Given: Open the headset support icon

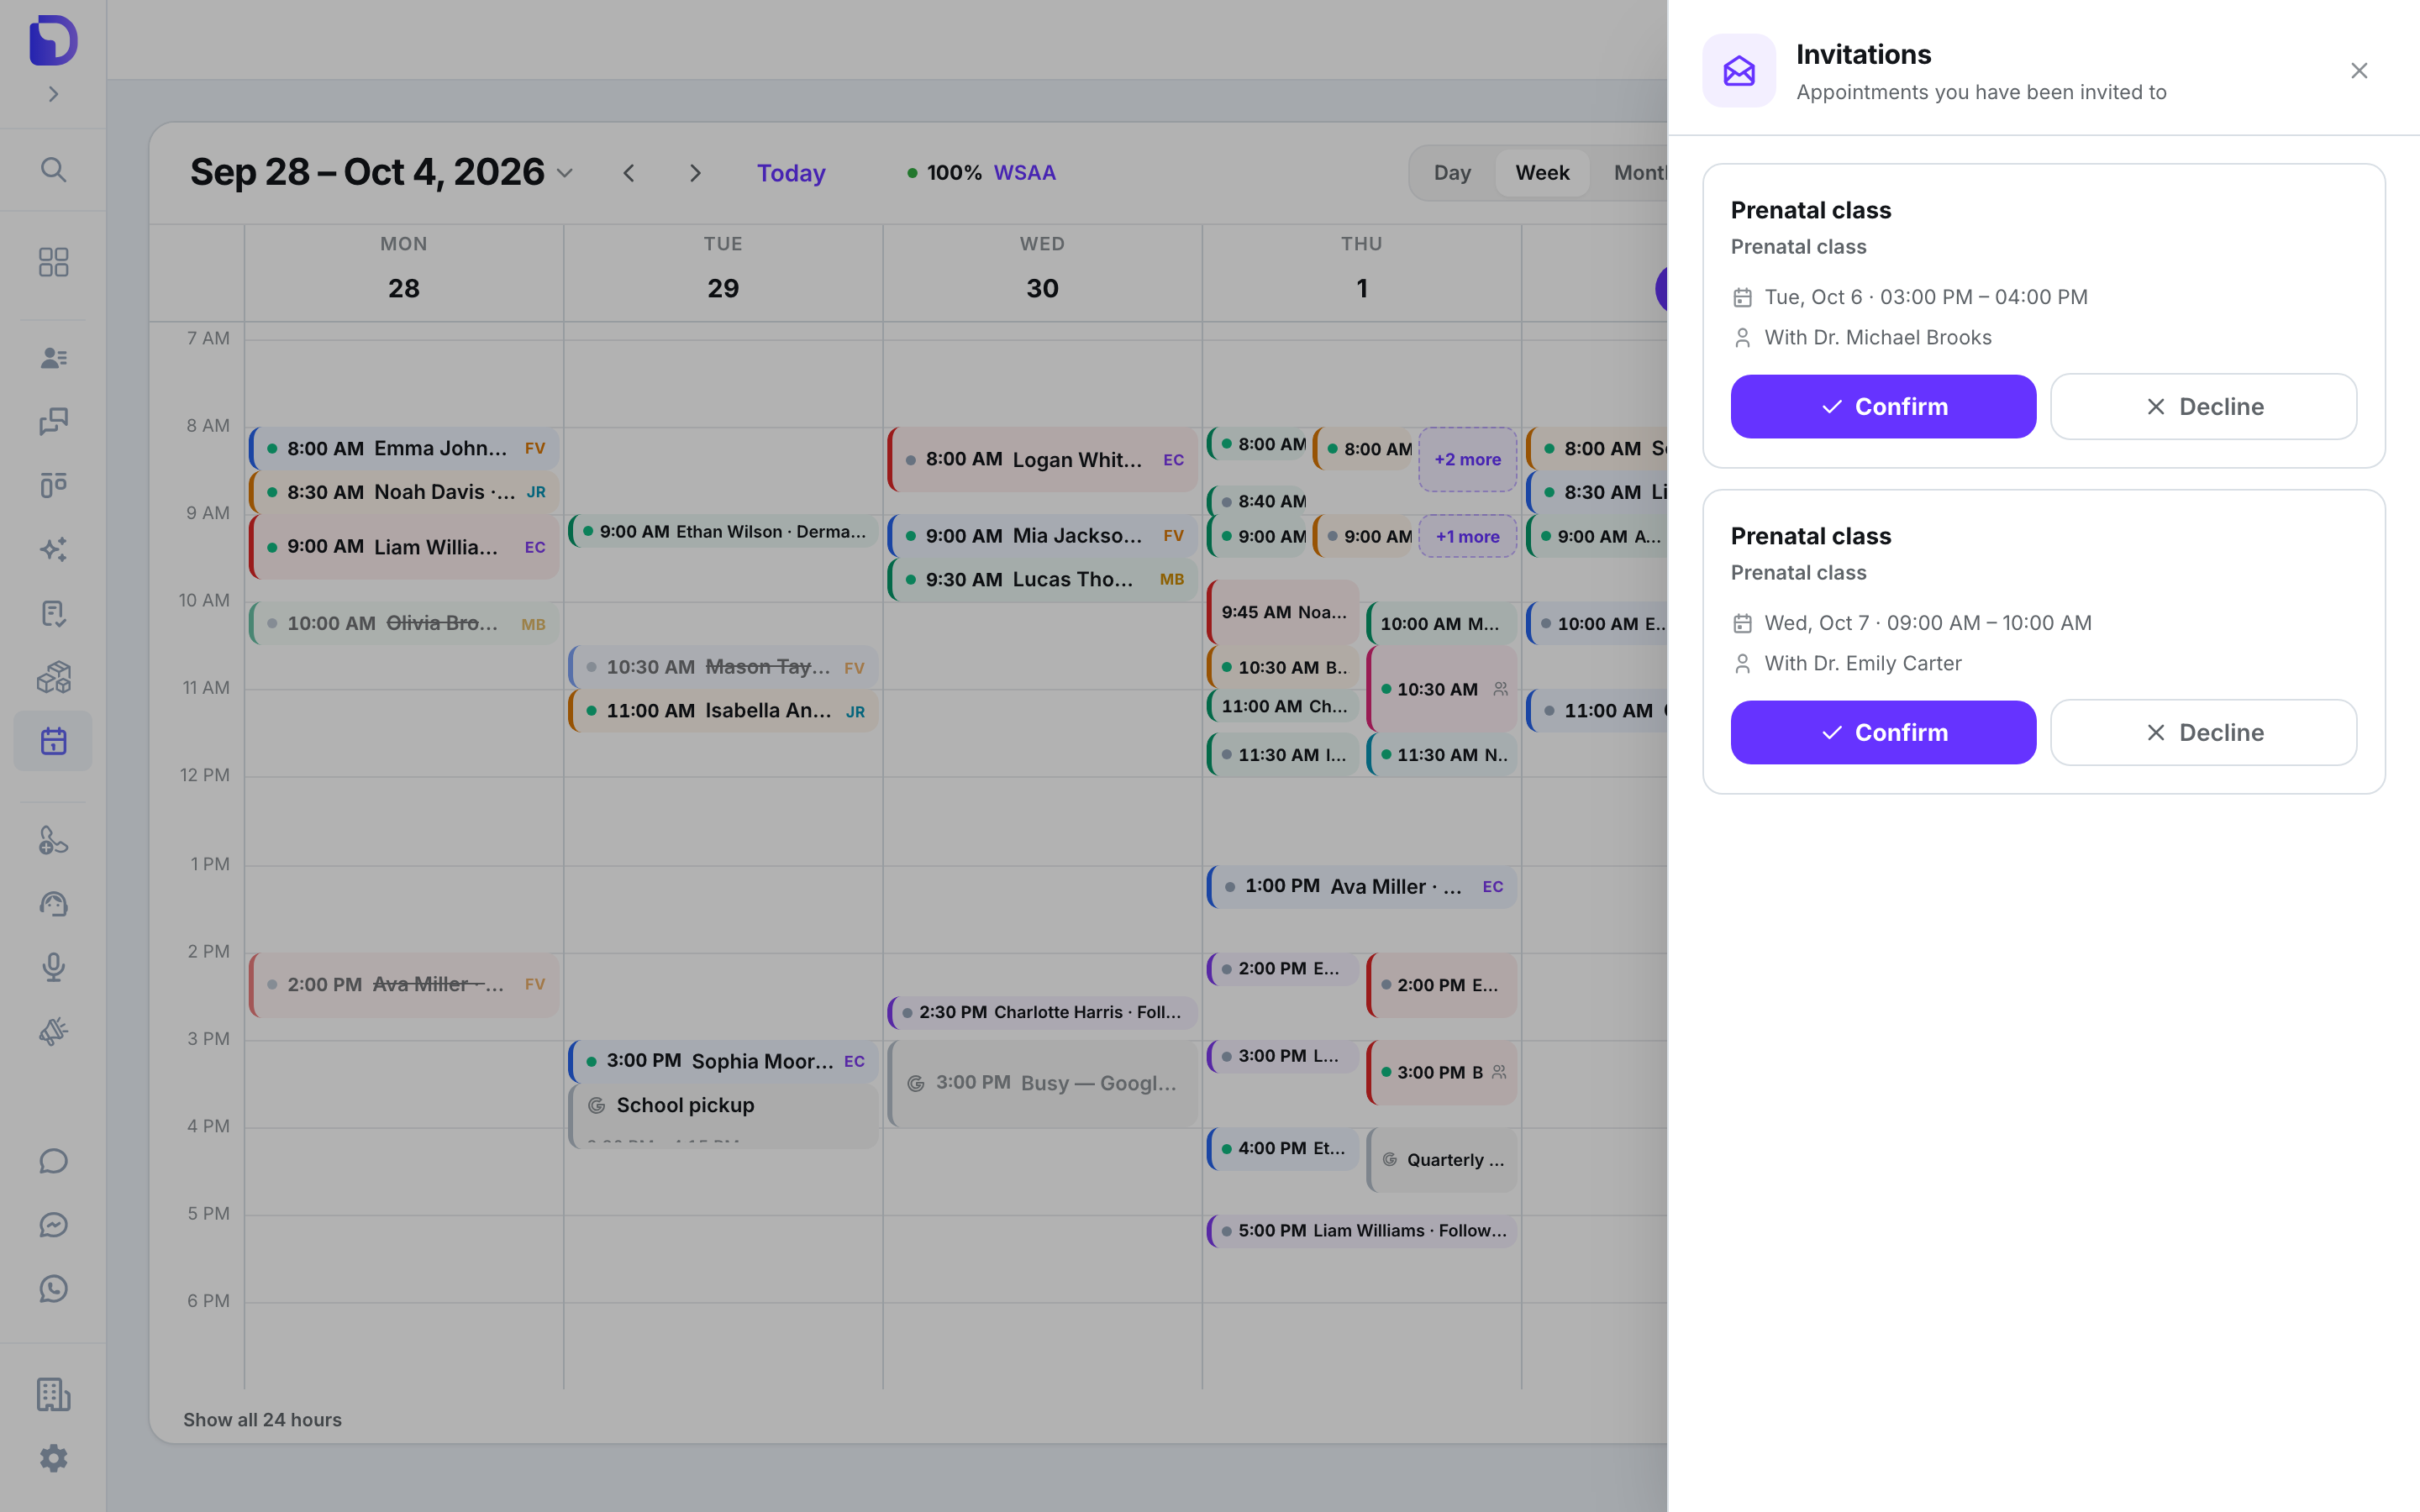Looking at the screenshot, I should click(x=53, y=904).
